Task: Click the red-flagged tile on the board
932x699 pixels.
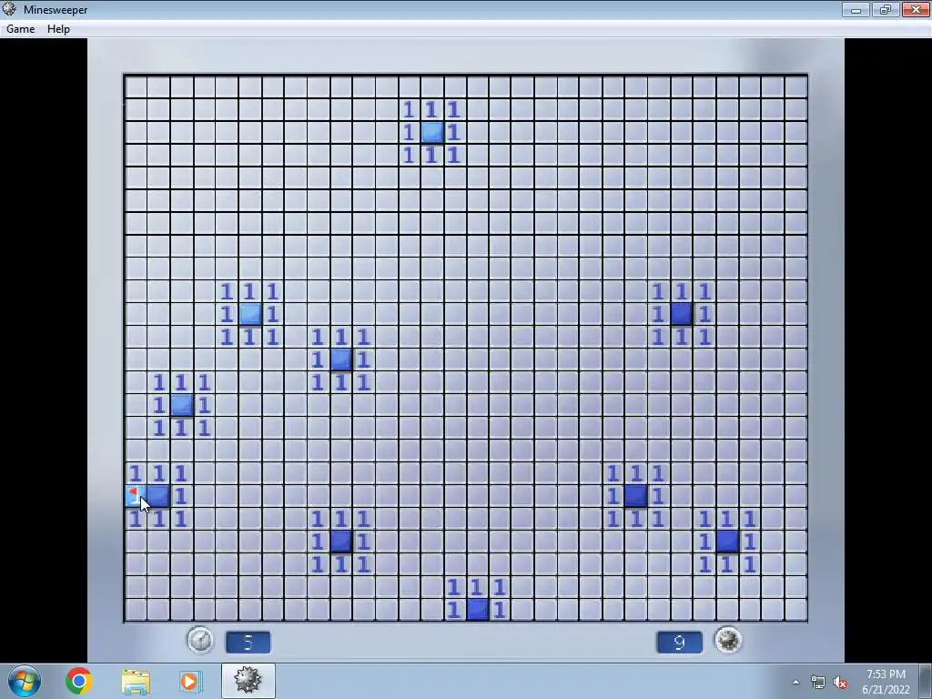Action: pyautogui.click(x=135, y=496)
